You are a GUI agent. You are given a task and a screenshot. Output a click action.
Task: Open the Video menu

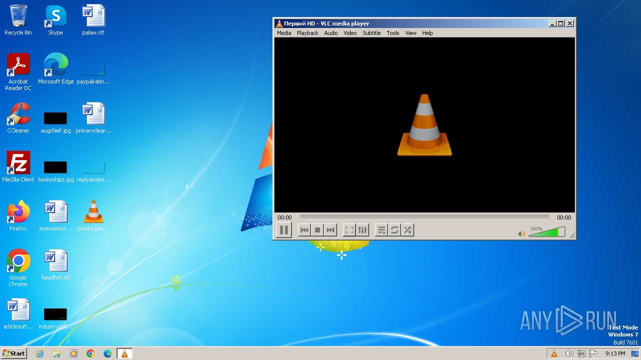click(x=350, y=33)
